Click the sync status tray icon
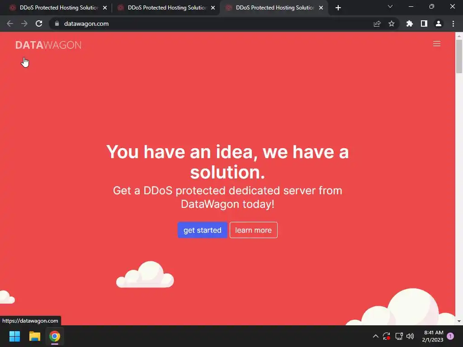The width and height of the screenshot is (463, 347). tap(387, 336)
